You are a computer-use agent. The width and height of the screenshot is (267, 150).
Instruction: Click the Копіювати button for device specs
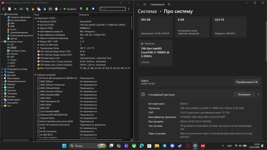[x=244, y=95]
